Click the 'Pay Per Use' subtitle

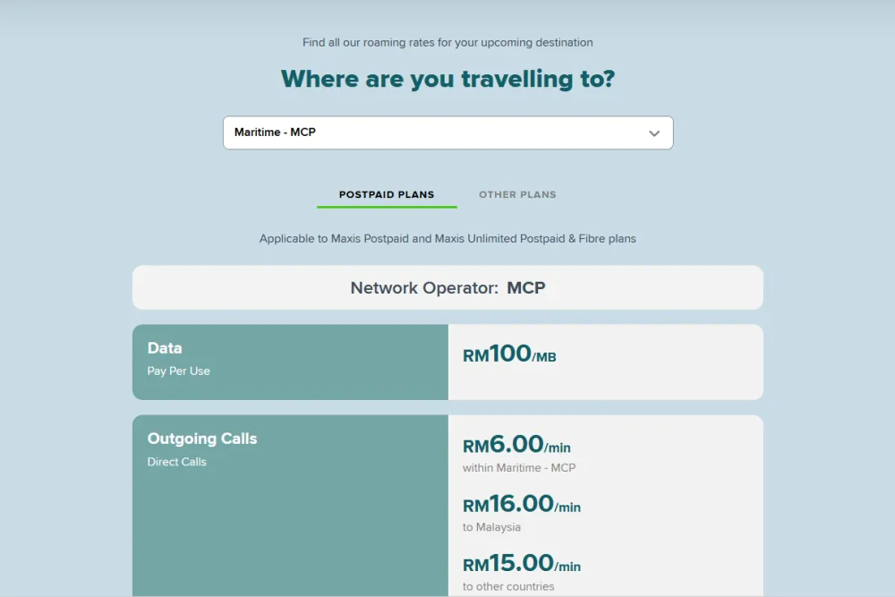[x=179, y=371]
